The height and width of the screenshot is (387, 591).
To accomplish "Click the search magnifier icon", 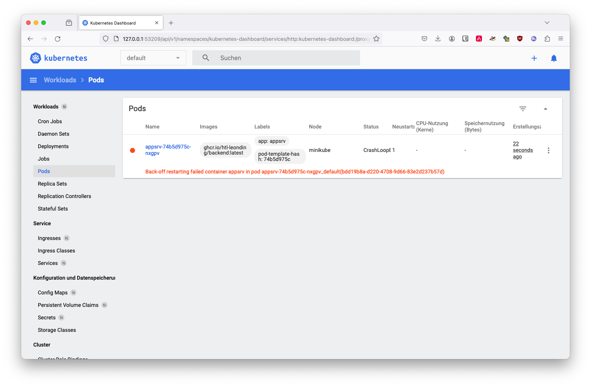I will click(206, 58).
